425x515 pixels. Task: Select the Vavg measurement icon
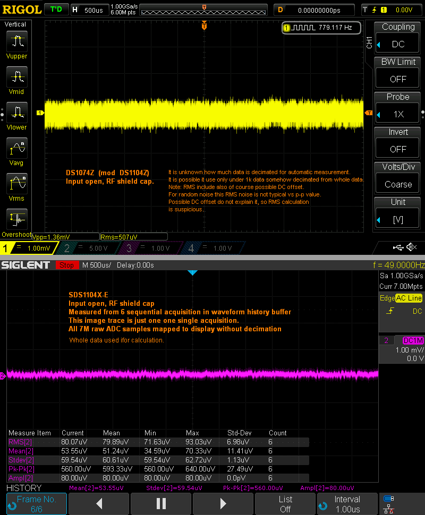[x=16, y=148]
